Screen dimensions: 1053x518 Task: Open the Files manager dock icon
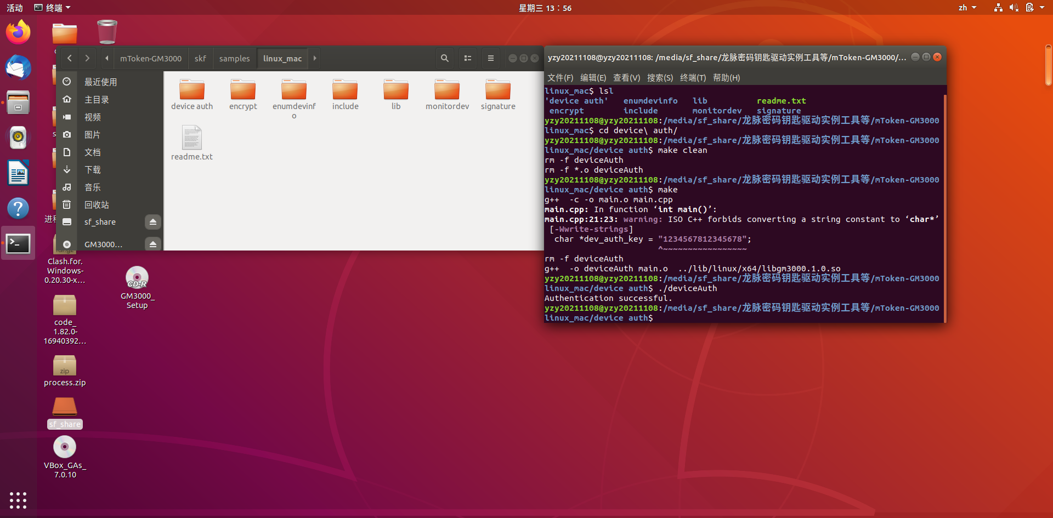[18, 103]
